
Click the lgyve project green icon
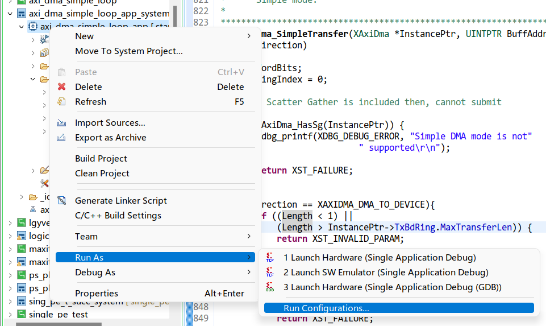(22, 222)
